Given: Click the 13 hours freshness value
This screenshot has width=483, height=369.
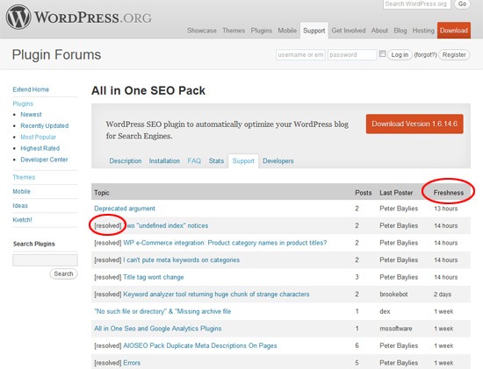Looking at the screenshot, I should [x=446, y=209].
